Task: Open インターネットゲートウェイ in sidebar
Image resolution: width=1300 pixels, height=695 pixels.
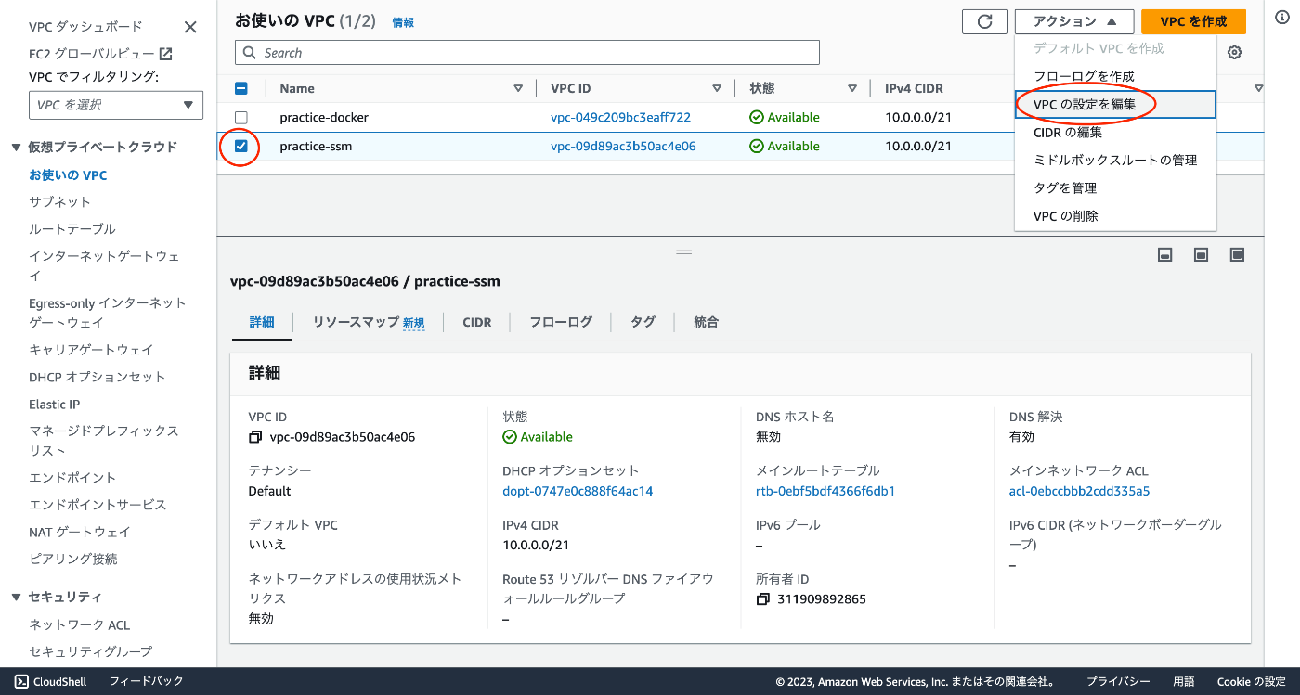Action: pos(104,265)
